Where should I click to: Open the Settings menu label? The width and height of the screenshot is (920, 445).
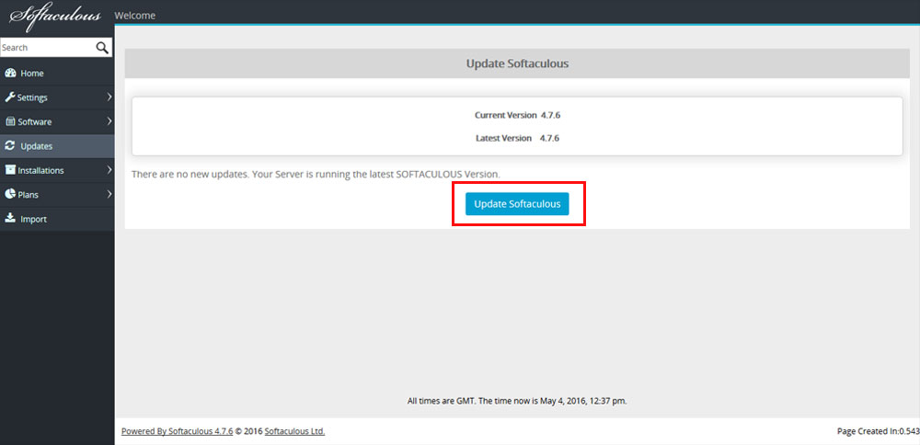coord(32,97)
